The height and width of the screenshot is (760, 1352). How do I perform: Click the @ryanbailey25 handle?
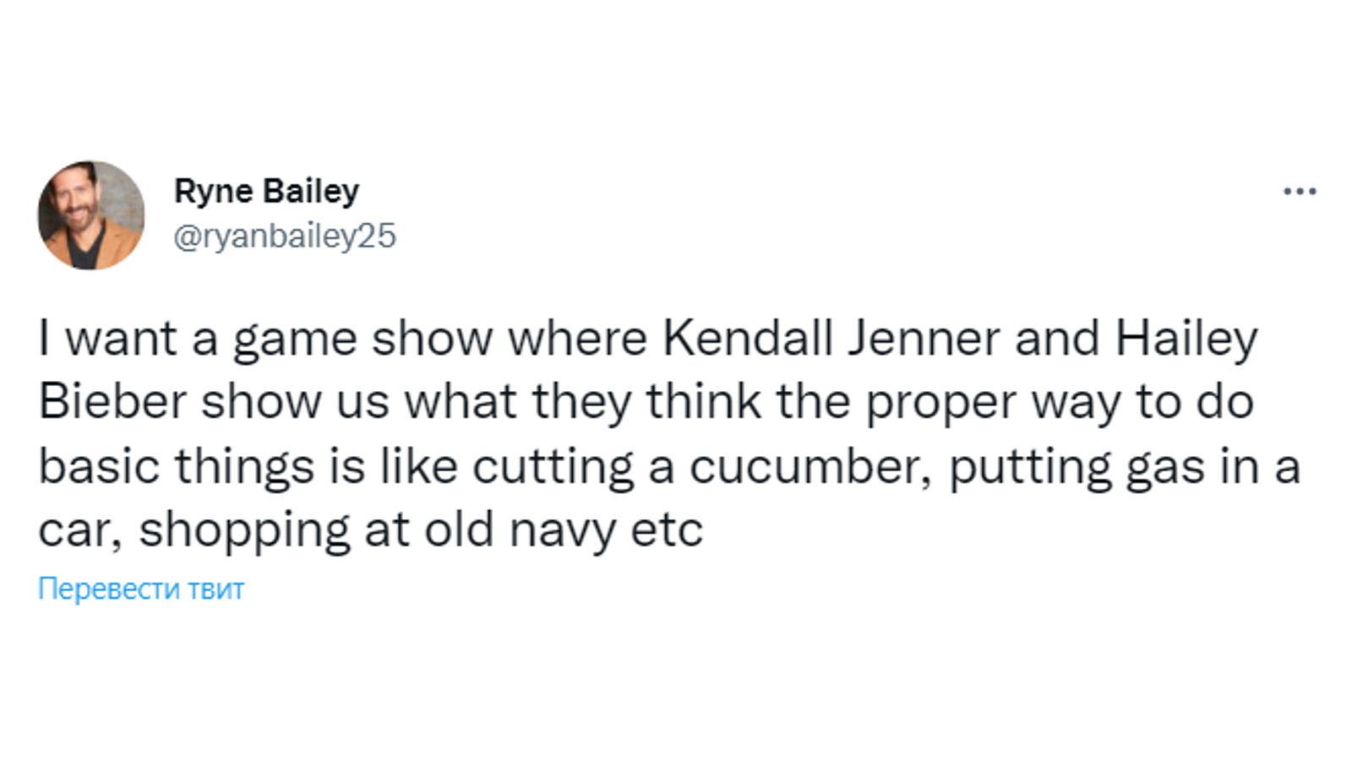coord(284,236)
